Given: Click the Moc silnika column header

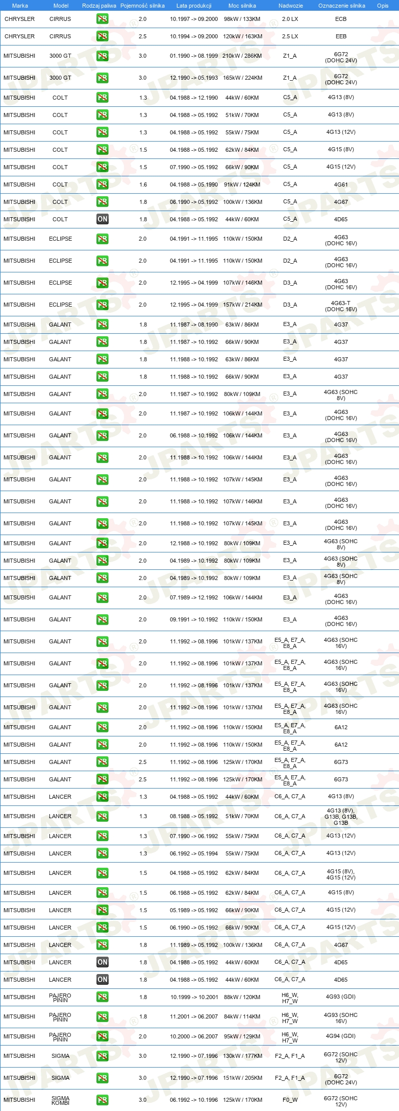Looking at the screenshot, I should click(242, 6).
